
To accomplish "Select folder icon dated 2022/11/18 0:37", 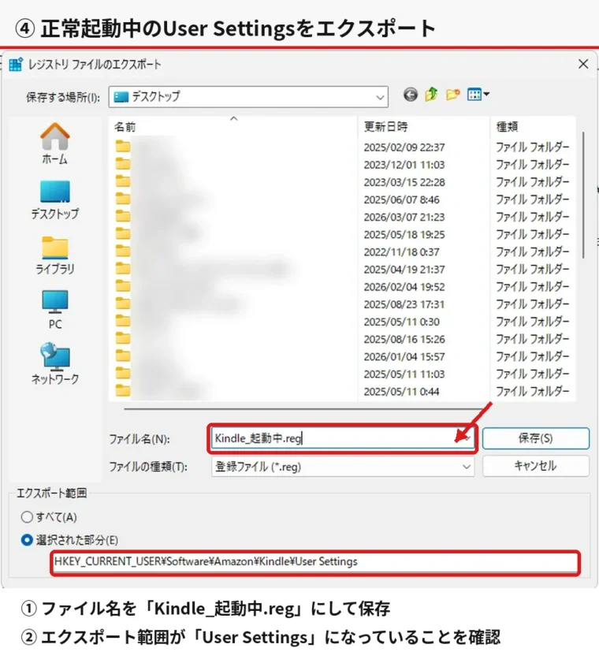I will pyautogui.click(x=123, y=251).
